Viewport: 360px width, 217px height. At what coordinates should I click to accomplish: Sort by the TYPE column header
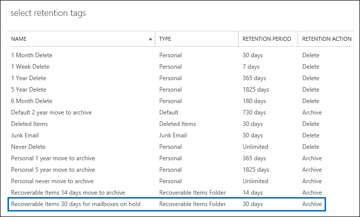pos(165,39)
